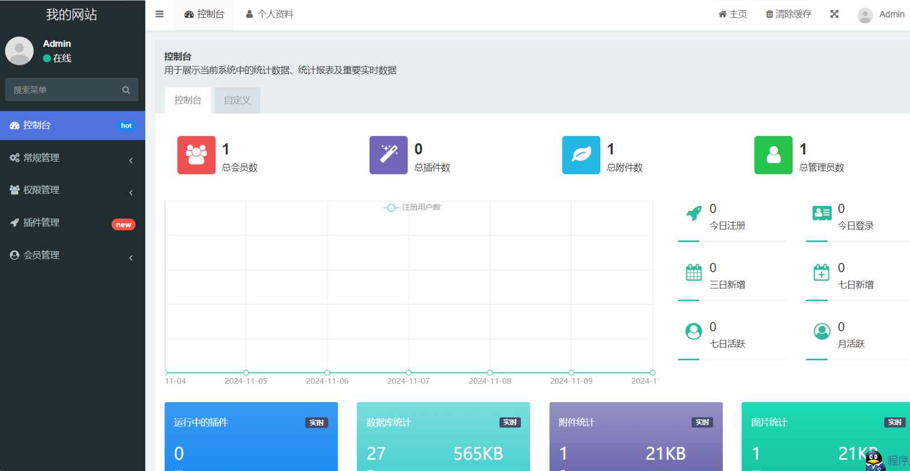Open 插件管理 in the sidebar
This screenshot has width=910, height=471.
73,223
